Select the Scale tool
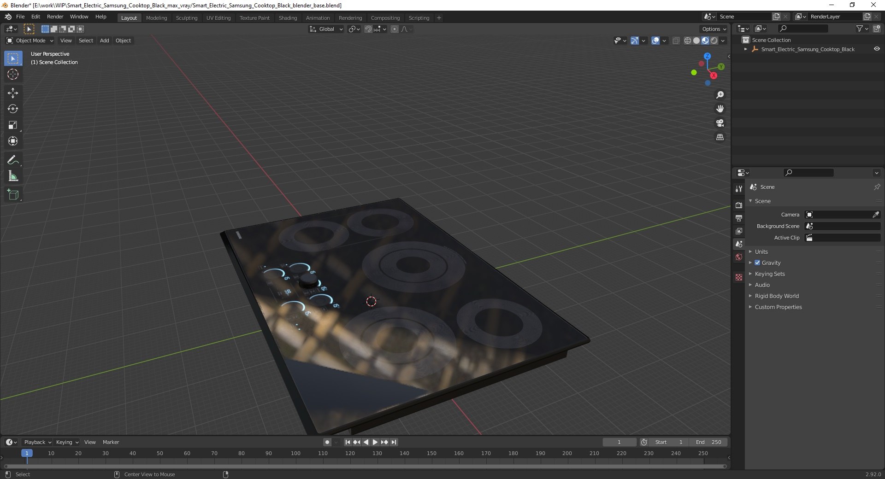The width and height of the screenshot is (885, 479). [x=13, y=125]
